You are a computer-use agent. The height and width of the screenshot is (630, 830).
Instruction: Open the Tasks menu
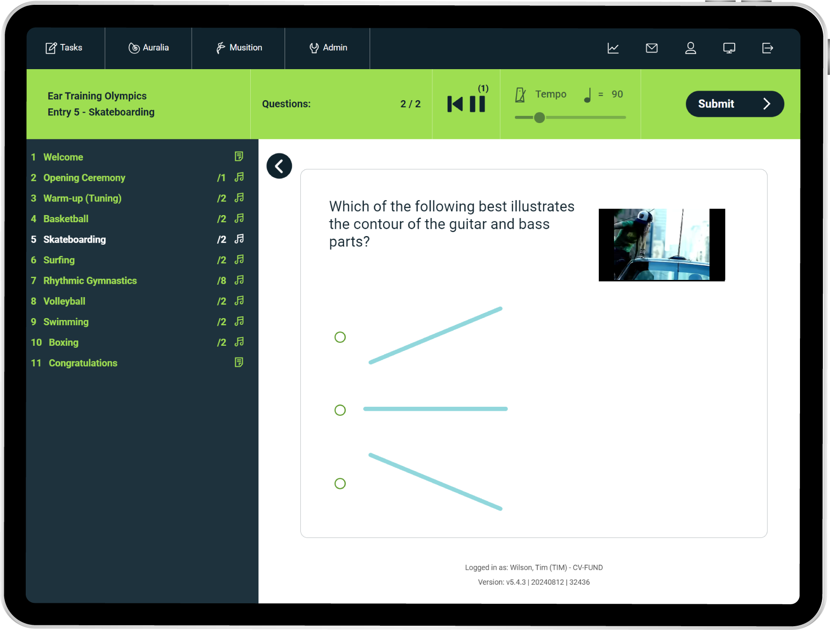click(x=64, y=48)
